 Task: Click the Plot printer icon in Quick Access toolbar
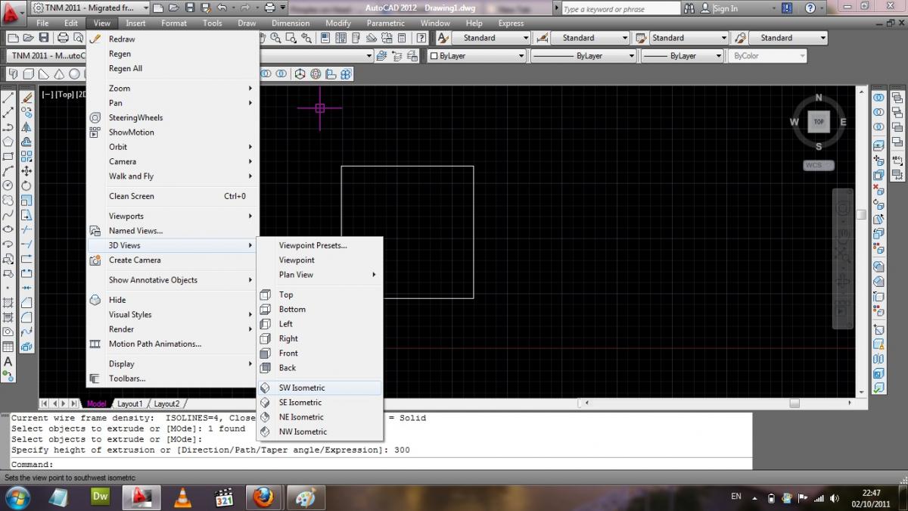coord(270,8)
